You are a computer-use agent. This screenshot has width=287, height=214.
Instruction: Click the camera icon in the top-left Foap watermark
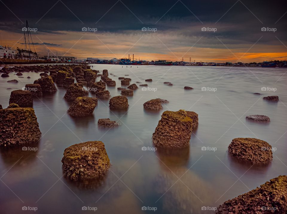[25, 29]
